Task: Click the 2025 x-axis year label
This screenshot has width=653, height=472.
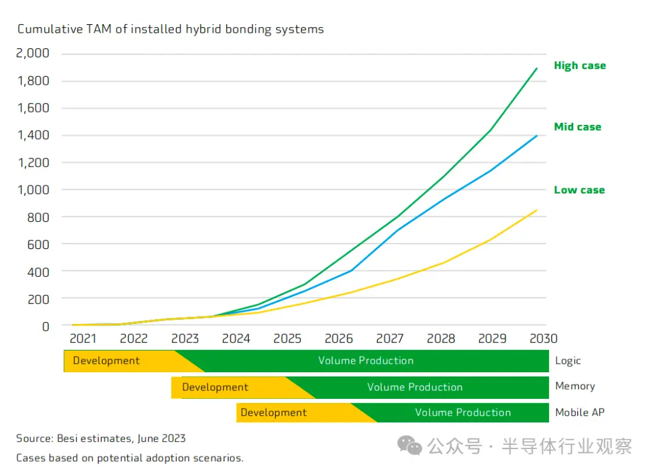Action: tap(287, 338)
